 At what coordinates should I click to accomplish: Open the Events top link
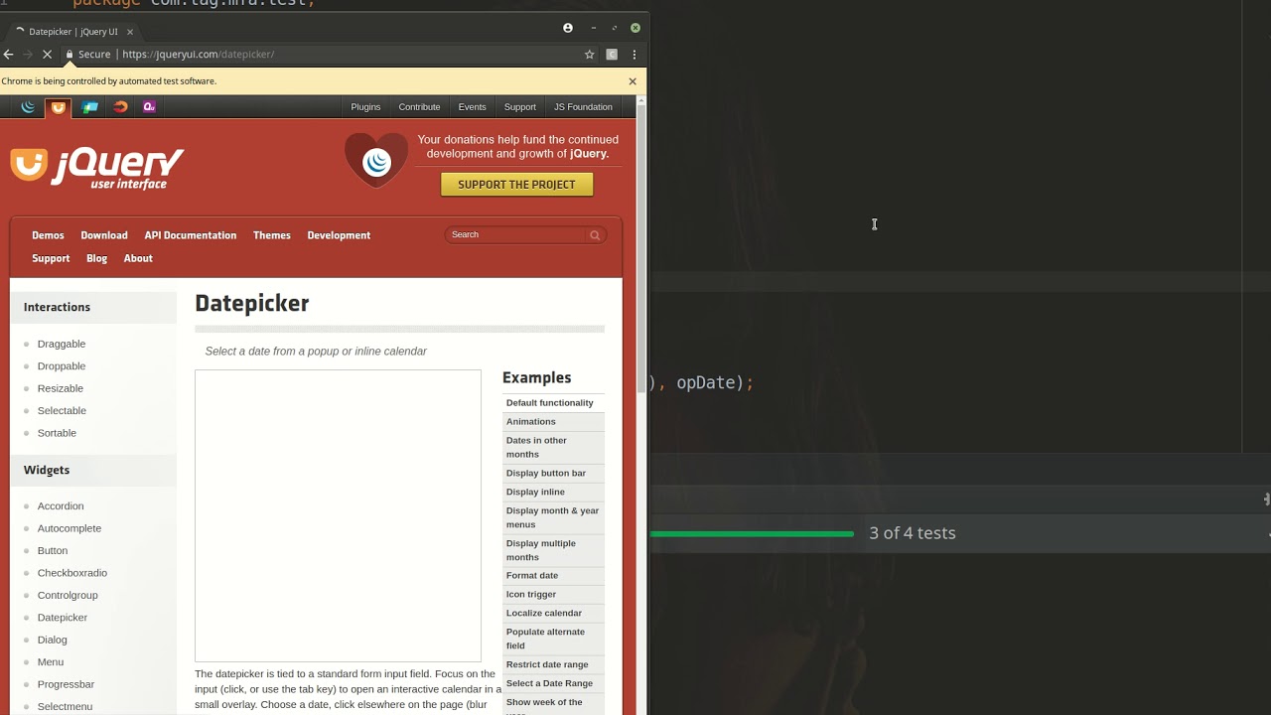coord(472,107)
